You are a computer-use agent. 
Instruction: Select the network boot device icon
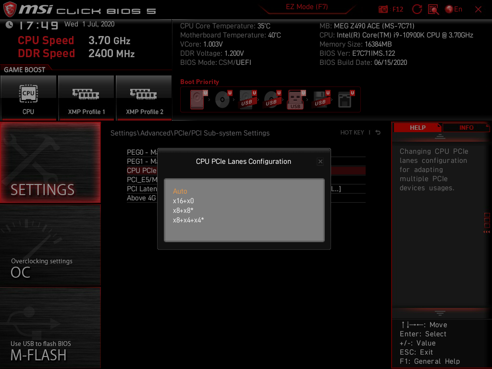[x=345, y=99]
